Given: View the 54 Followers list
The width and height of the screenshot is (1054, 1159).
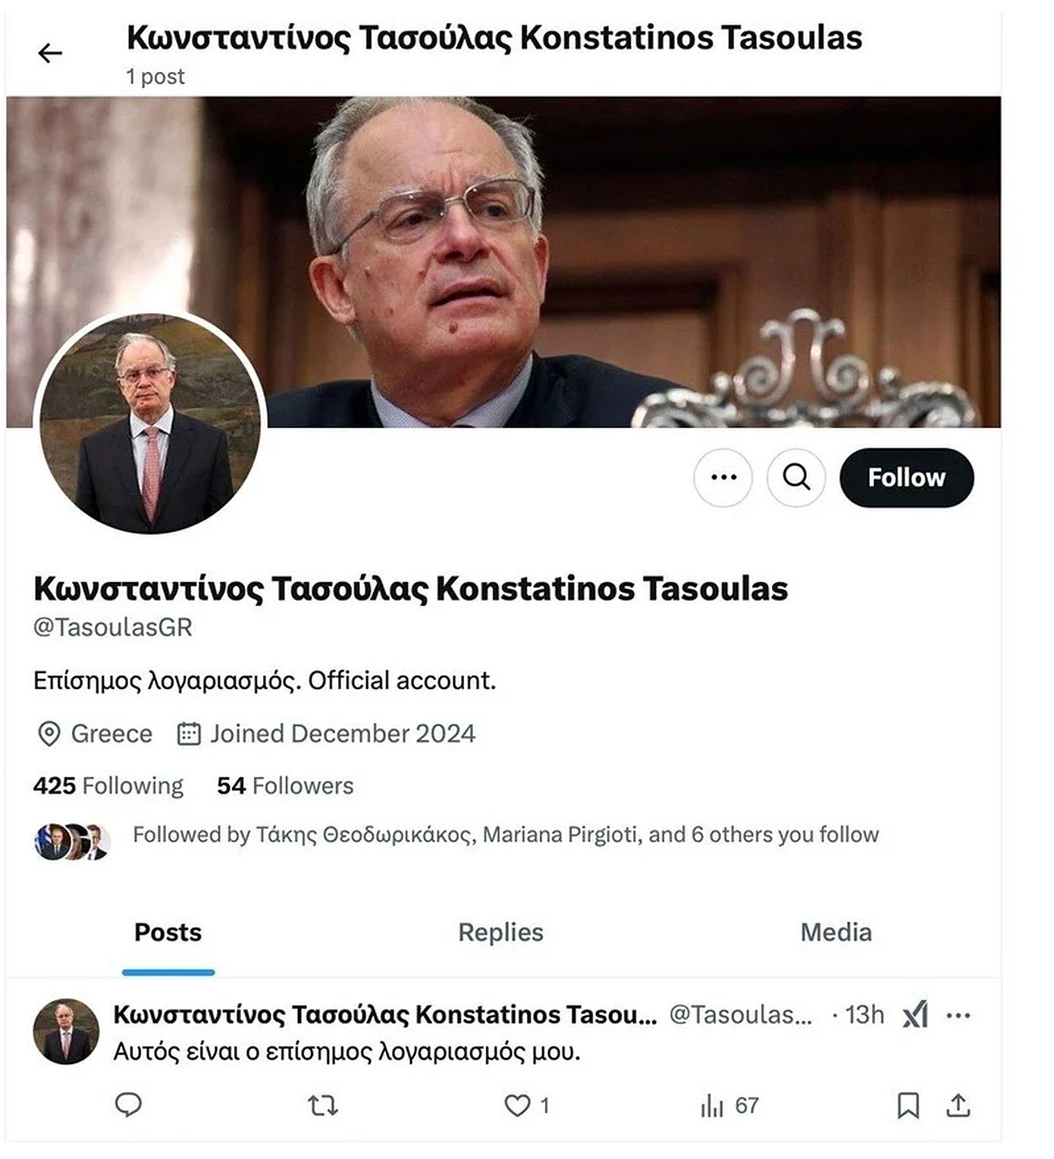Looking at the screenshot, I should coord(285,786).
